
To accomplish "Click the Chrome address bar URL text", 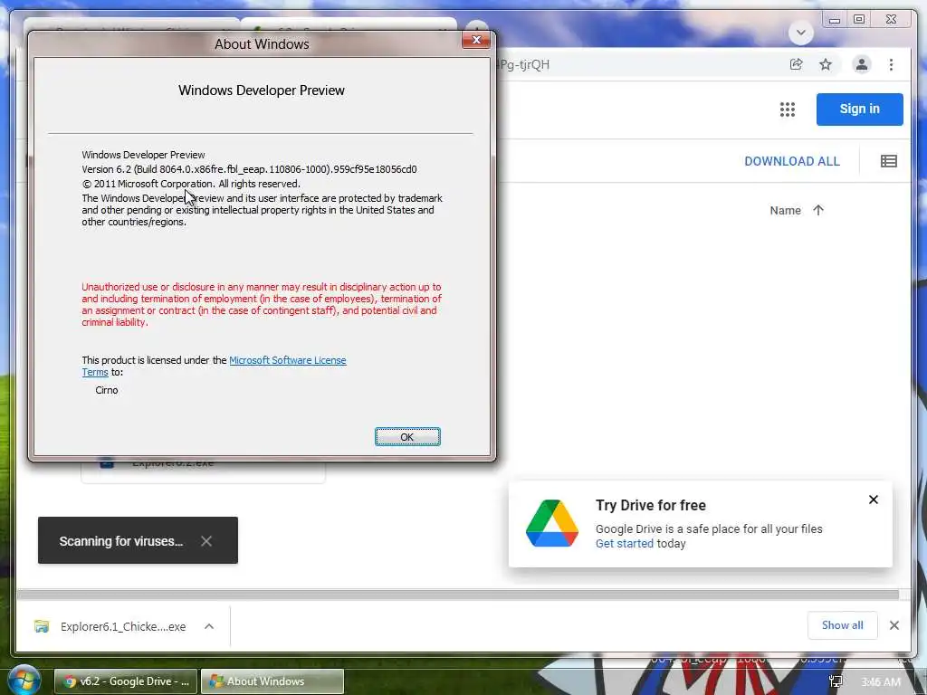I will 523,64.
